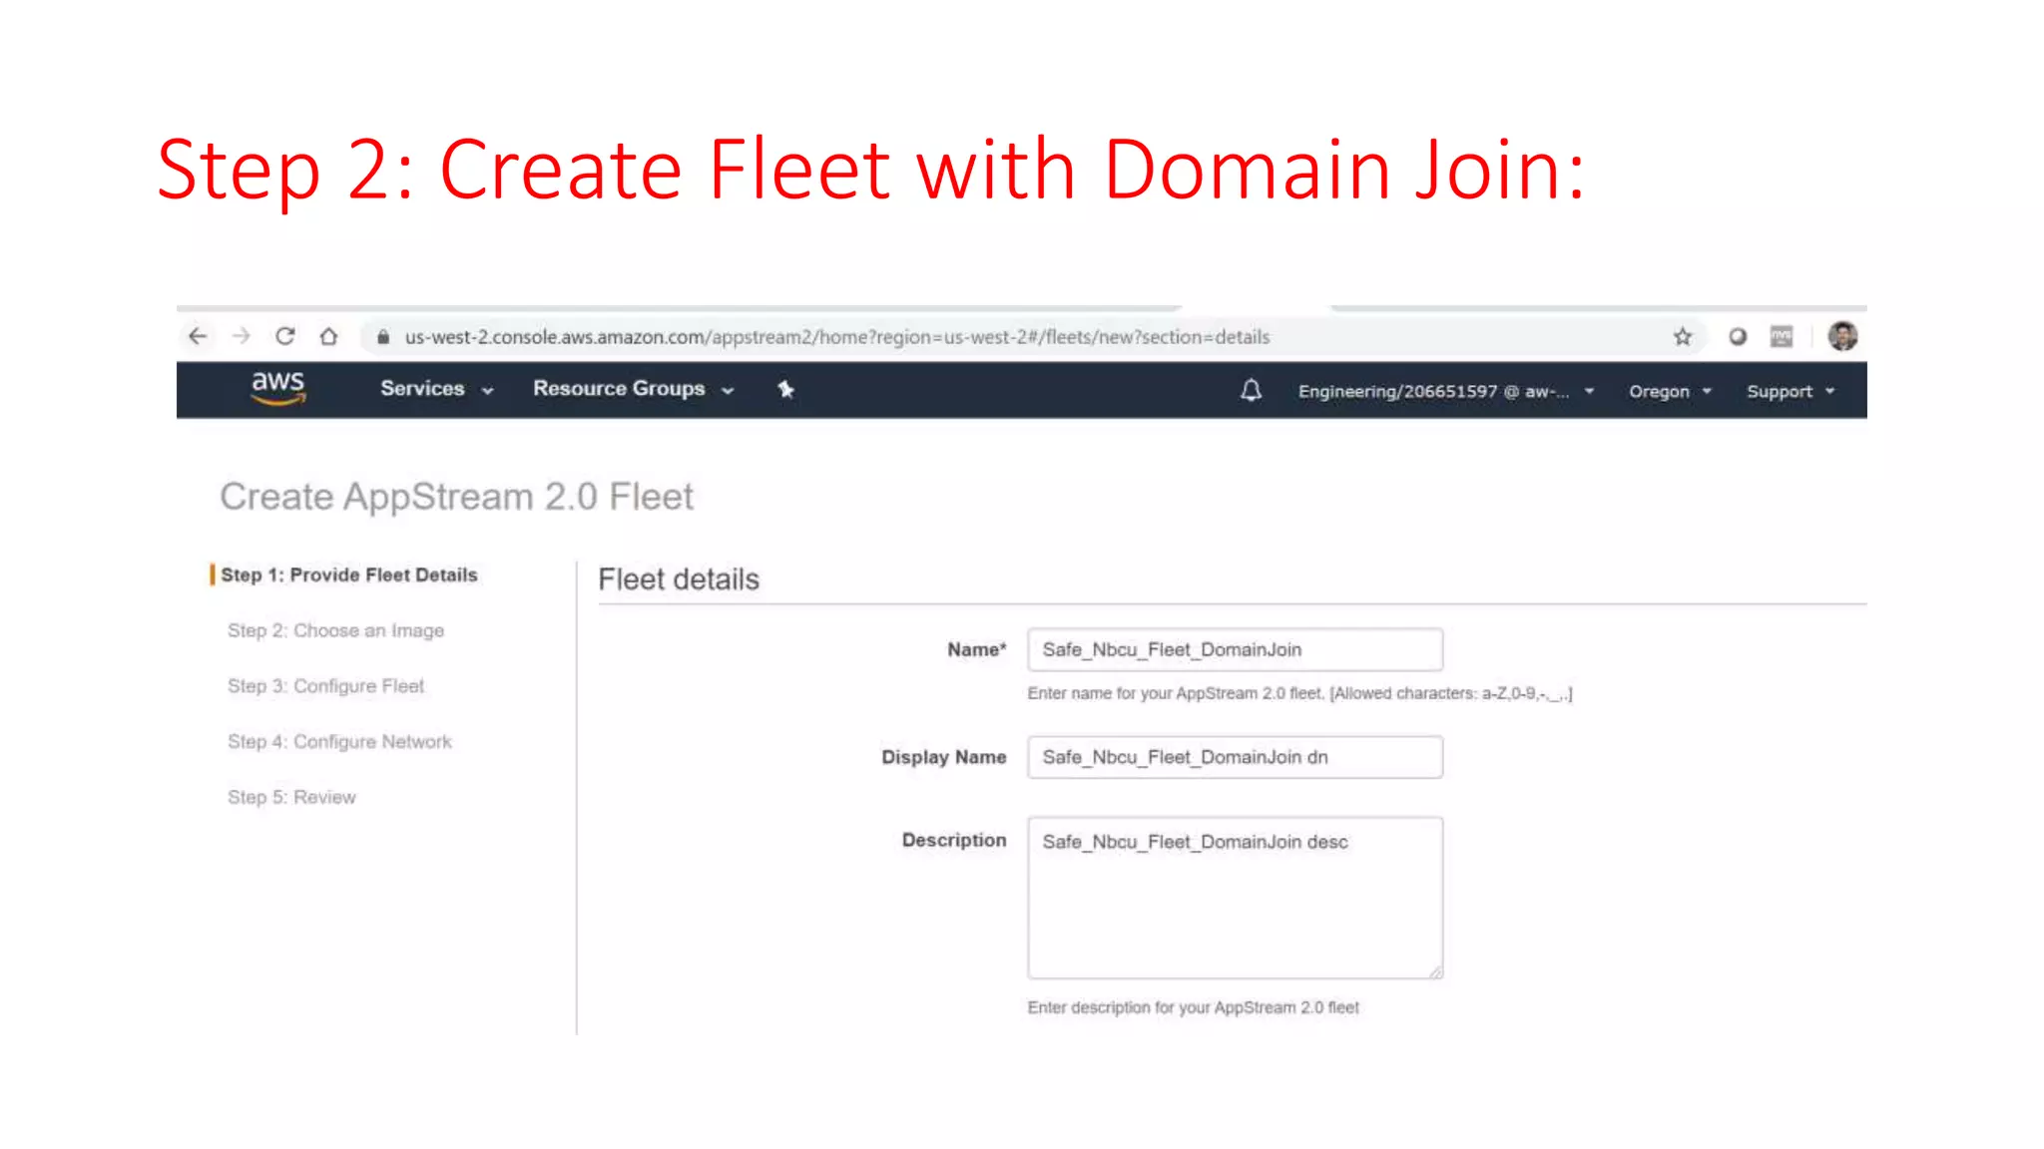Viewport: 2044px width, 1149px height.
Task: Open the browser profile avatar
Action: coord(1842,336)
